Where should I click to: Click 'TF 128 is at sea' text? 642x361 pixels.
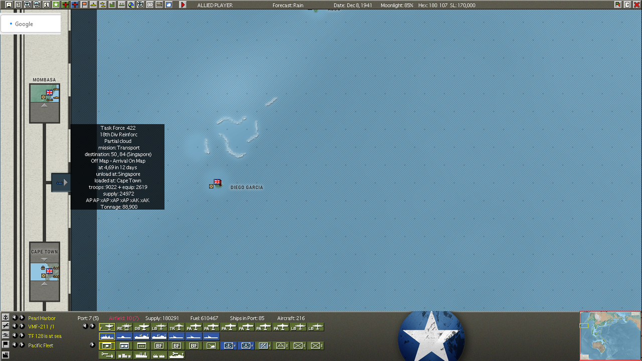[x=45, y=336]
